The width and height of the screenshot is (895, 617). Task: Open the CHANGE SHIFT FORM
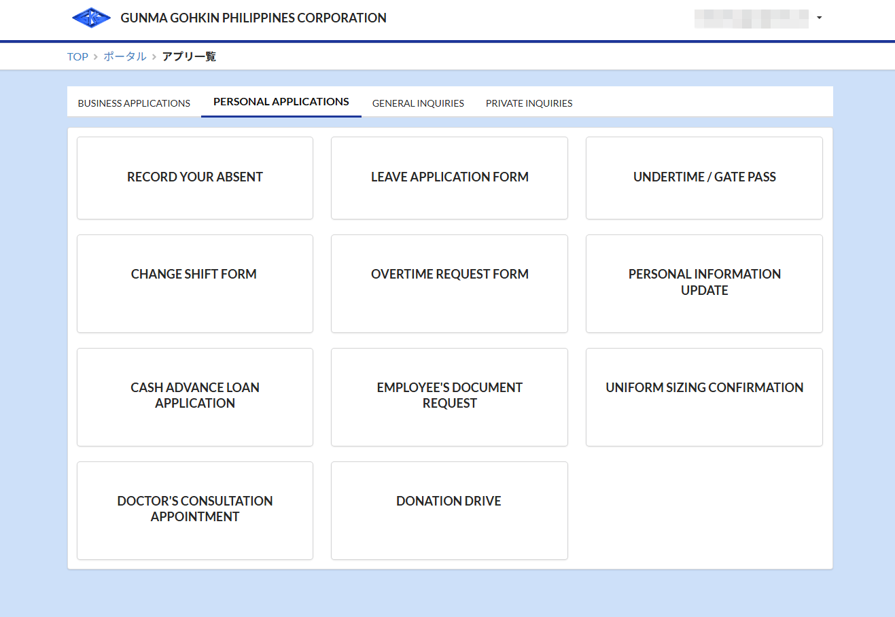coord(194,283)
